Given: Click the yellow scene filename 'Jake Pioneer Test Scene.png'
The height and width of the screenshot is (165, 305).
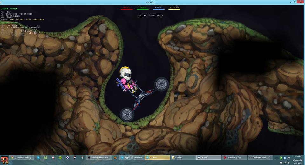Looking at the screenshot, I should [x=27, y=20].
